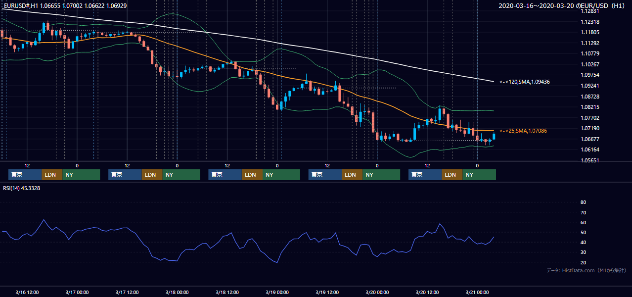
Task: Choose the 東京 session block for 3/19
Action: (x=325, y=175)
